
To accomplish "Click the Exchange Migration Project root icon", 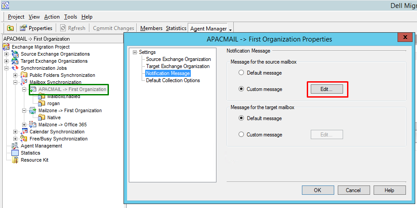I will (6, 47).
